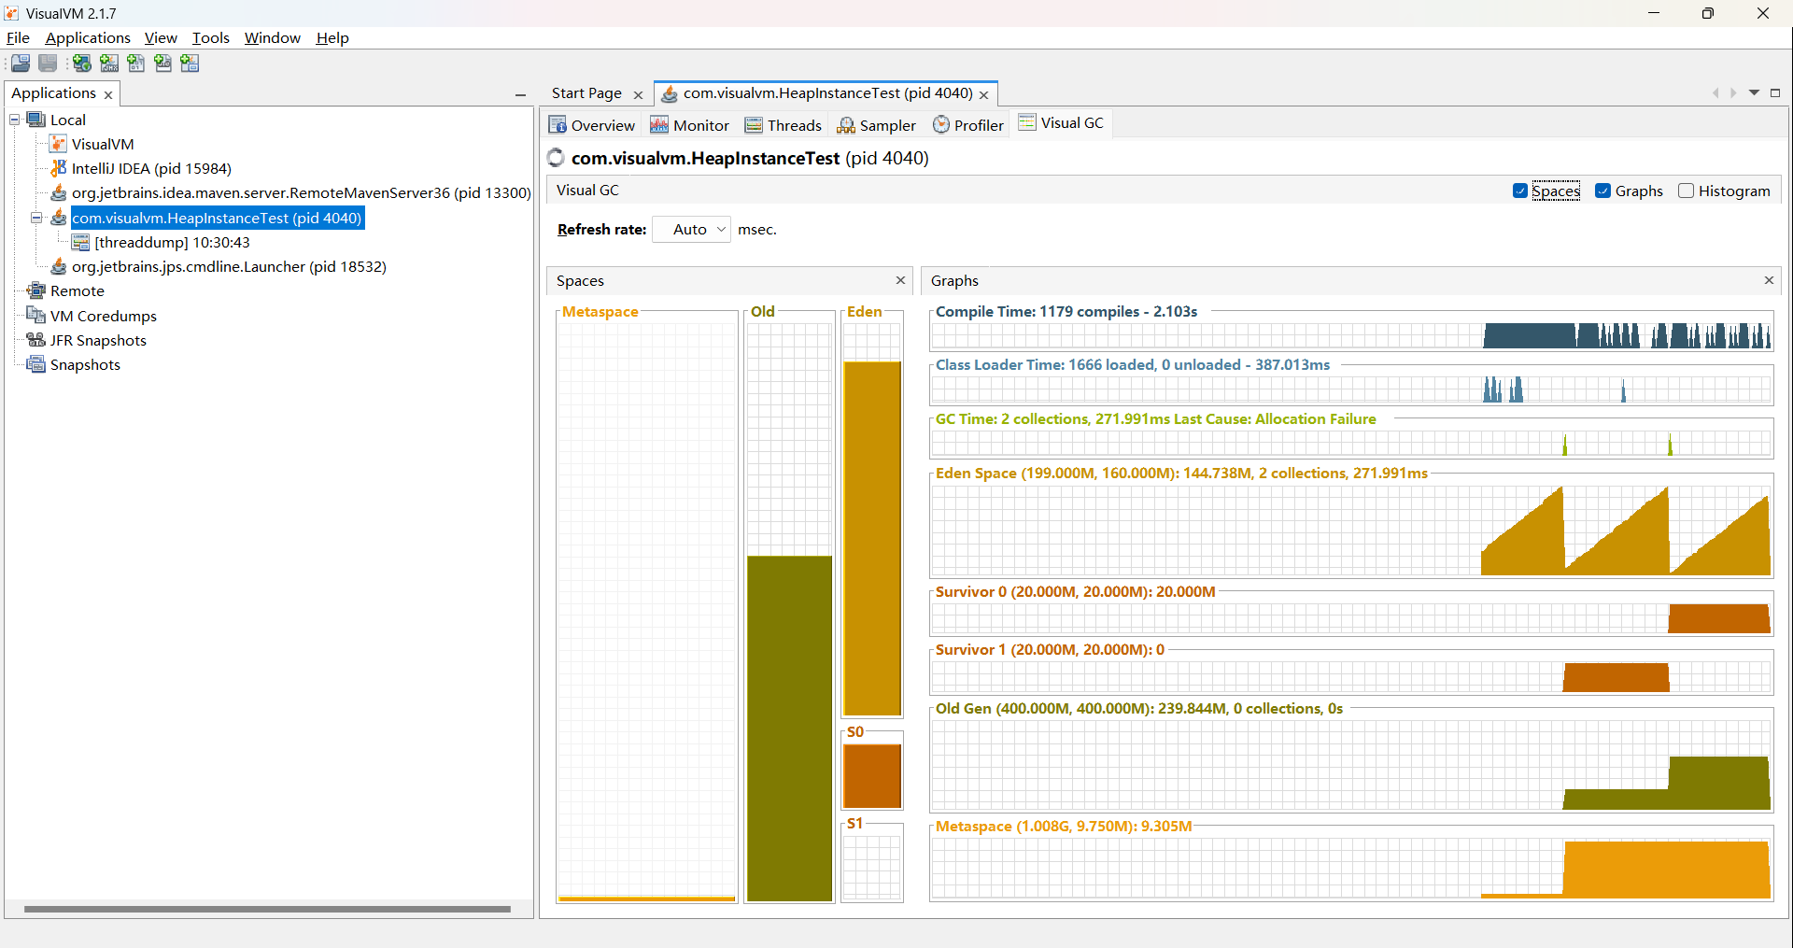Open the Refresh rate Auto dropdown
The width and height of the screenshot is (1793, 948).
pyautogui.click(x=691, y=229)
